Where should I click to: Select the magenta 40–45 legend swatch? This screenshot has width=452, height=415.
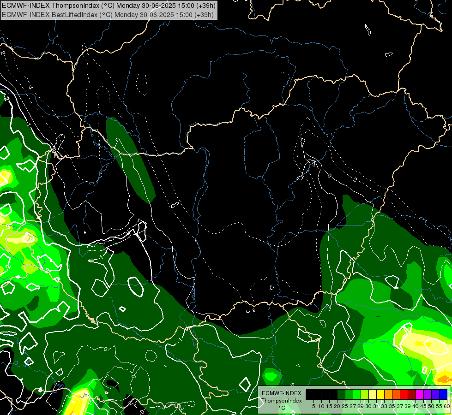tap(420, 394)
